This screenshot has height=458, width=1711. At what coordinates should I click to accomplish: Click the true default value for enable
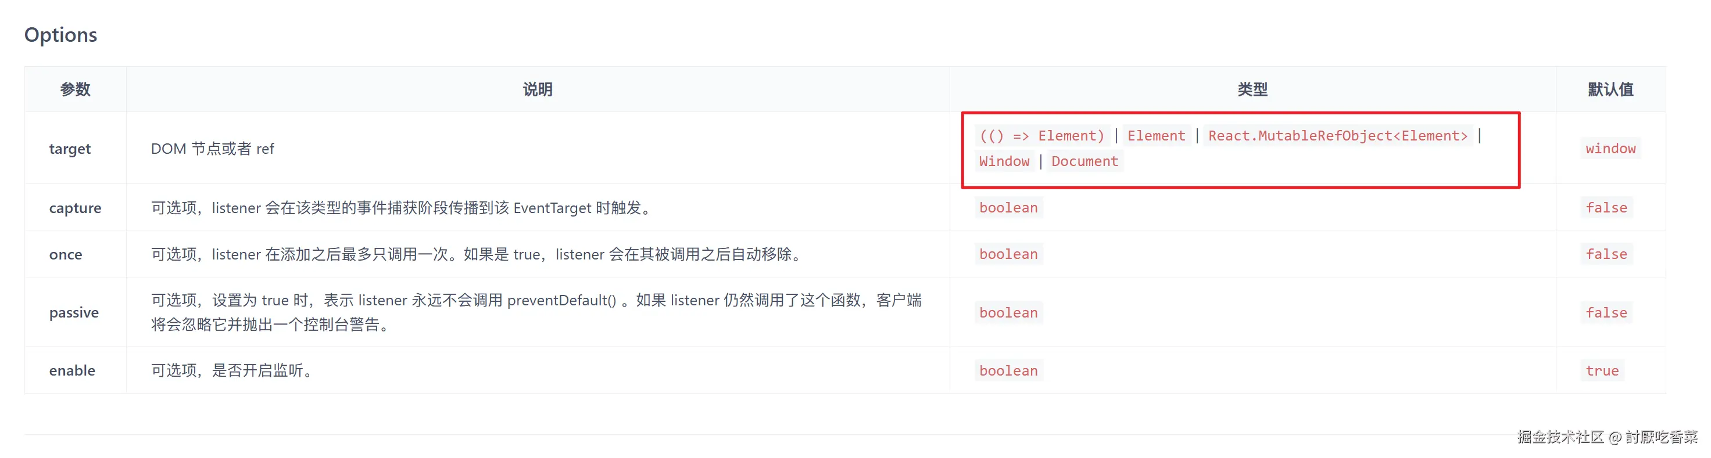(x=1602, y=370)
